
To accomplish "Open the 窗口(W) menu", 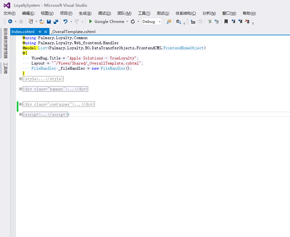I will [229, 13].
